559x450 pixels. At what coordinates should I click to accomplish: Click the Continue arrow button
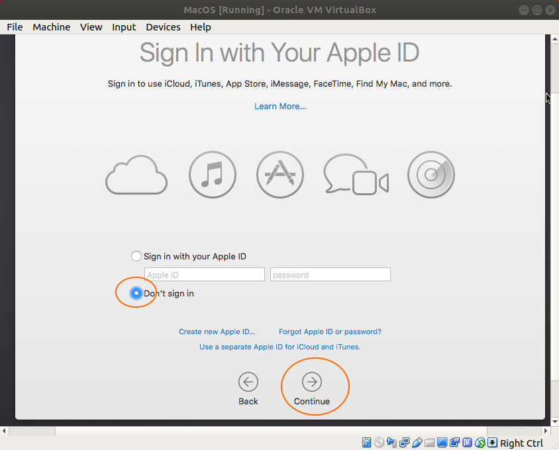click(312, 382)
